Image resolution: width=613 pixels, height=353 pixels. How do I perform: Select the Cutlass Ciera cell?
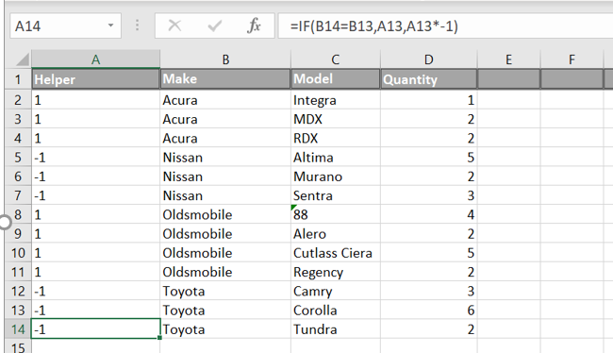click(336, 253)
